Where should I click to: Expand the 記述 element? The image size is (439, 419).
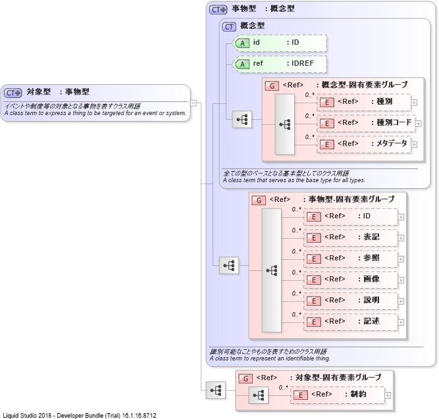point(401,322)
